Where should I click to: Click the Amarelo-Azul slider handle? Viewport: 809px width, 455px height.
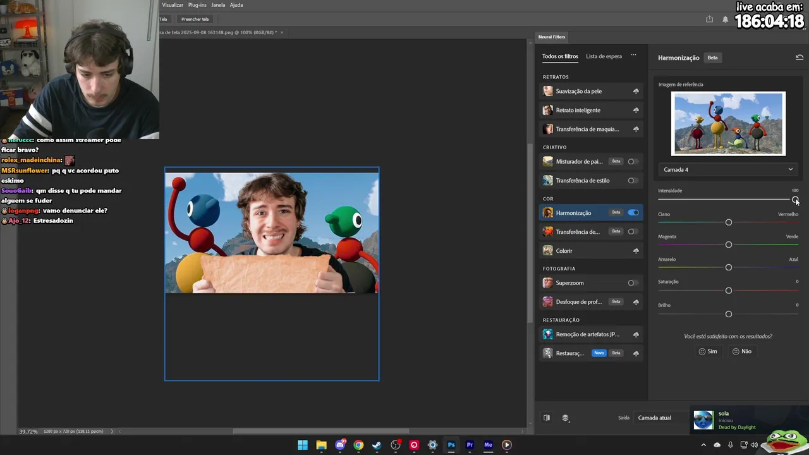[729, 267]
